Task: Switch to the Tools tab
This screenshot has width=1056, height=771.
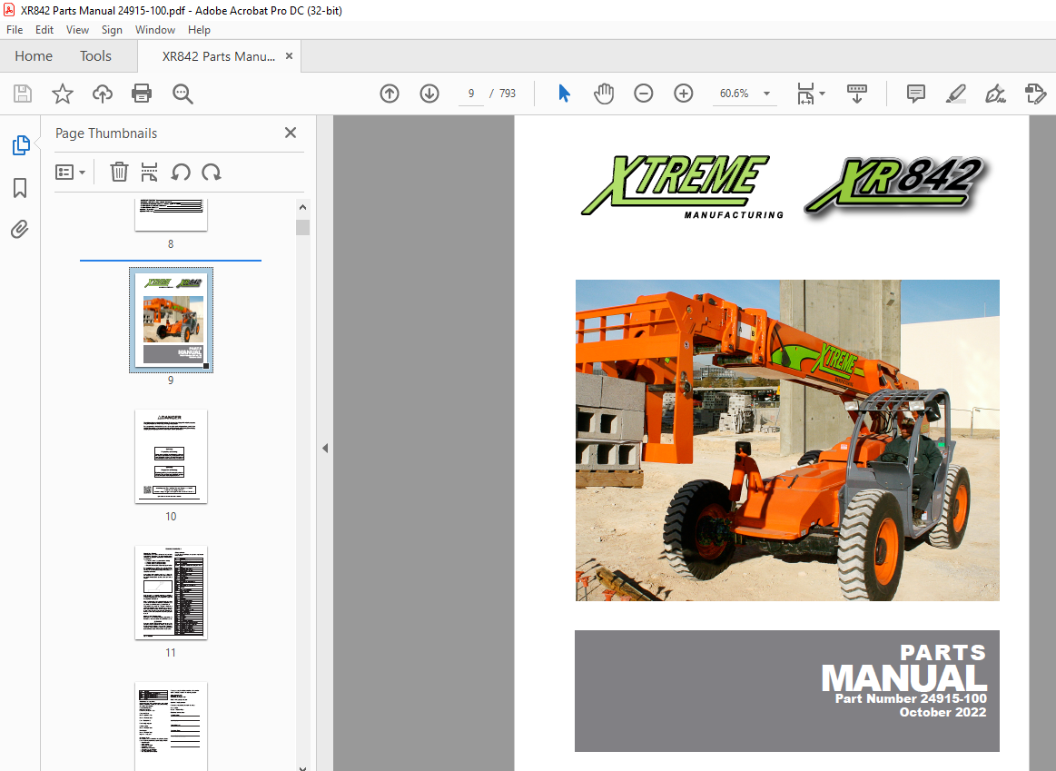Action: tap(95, 56)
